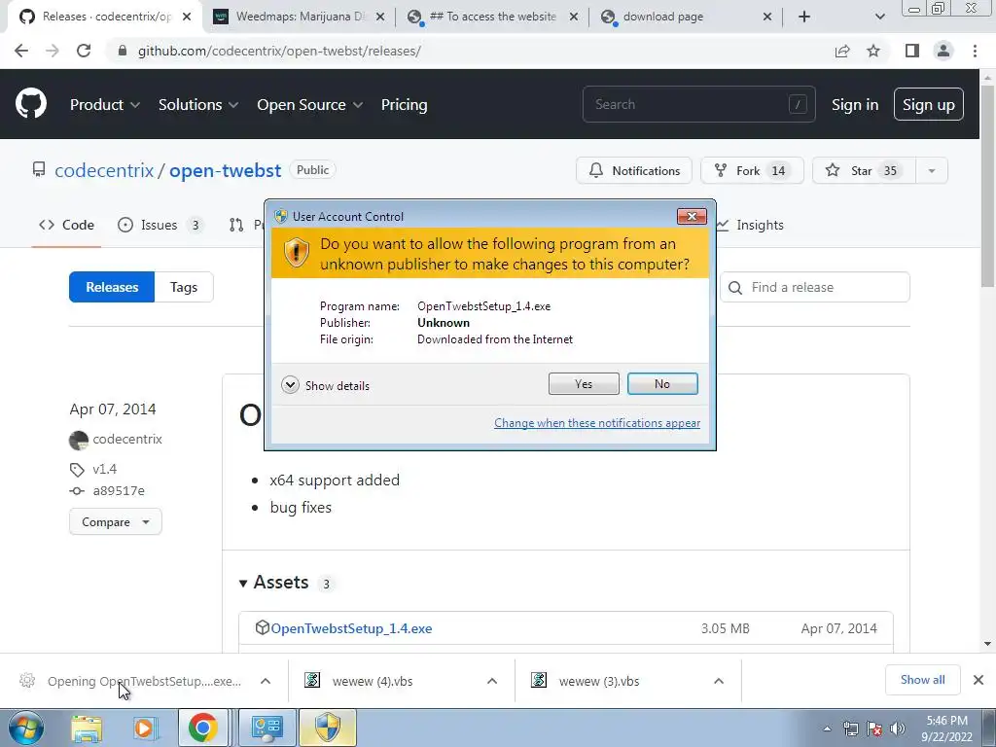
Task: Switch to the Tags view
Action: tap(184, 287)
